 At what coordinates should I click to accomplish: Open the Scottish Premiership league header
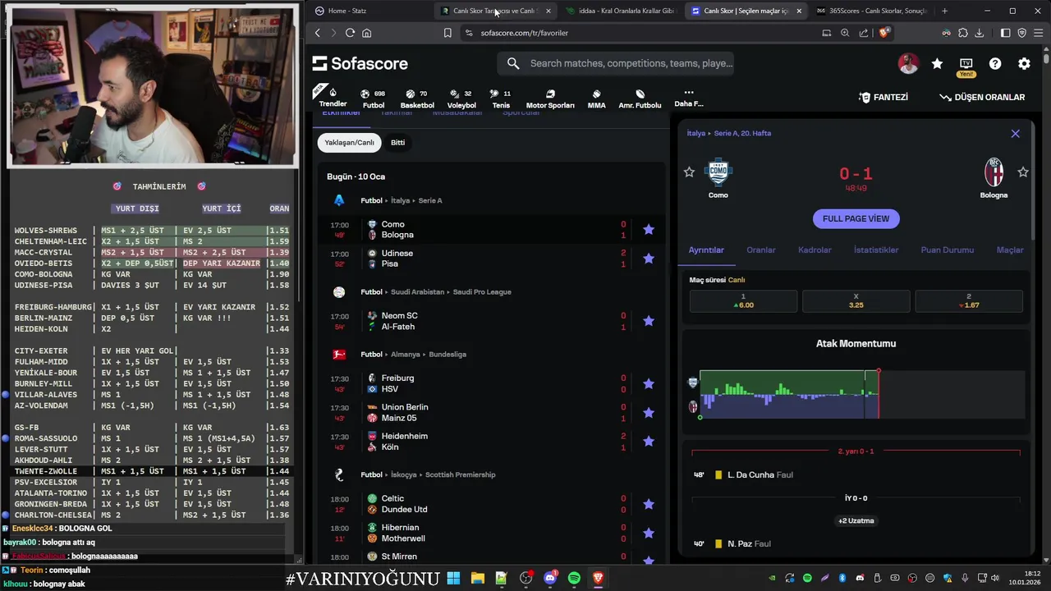[x=460, y=474]
